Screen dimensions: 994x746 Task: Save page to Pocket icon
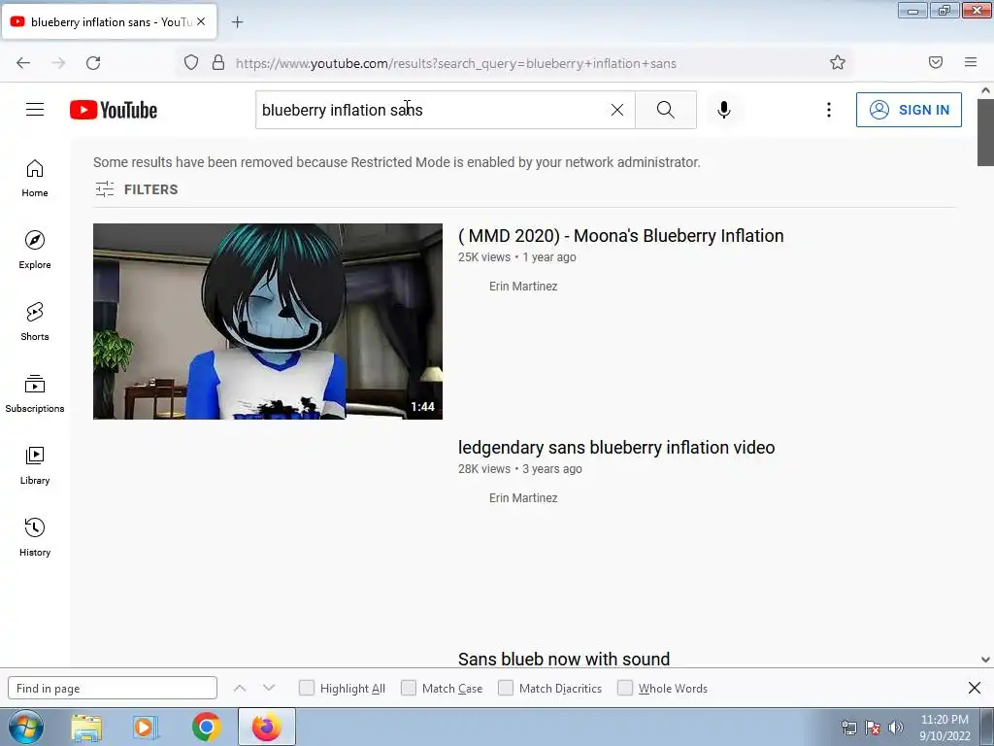(936, 62)
